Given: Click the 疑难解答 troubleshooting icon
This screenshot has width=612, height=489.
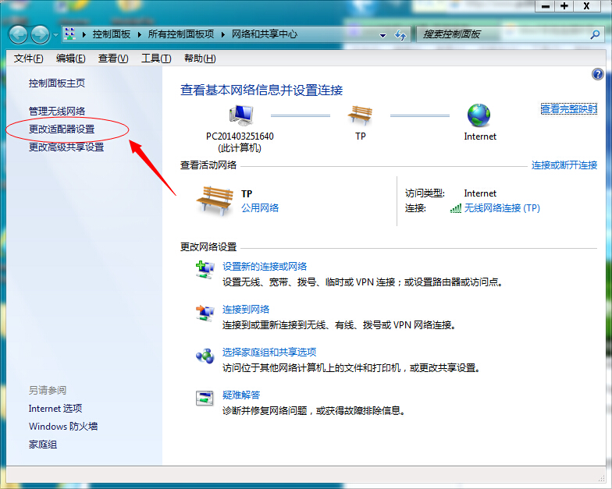Looking at the screenshot, I should point(205,399).
